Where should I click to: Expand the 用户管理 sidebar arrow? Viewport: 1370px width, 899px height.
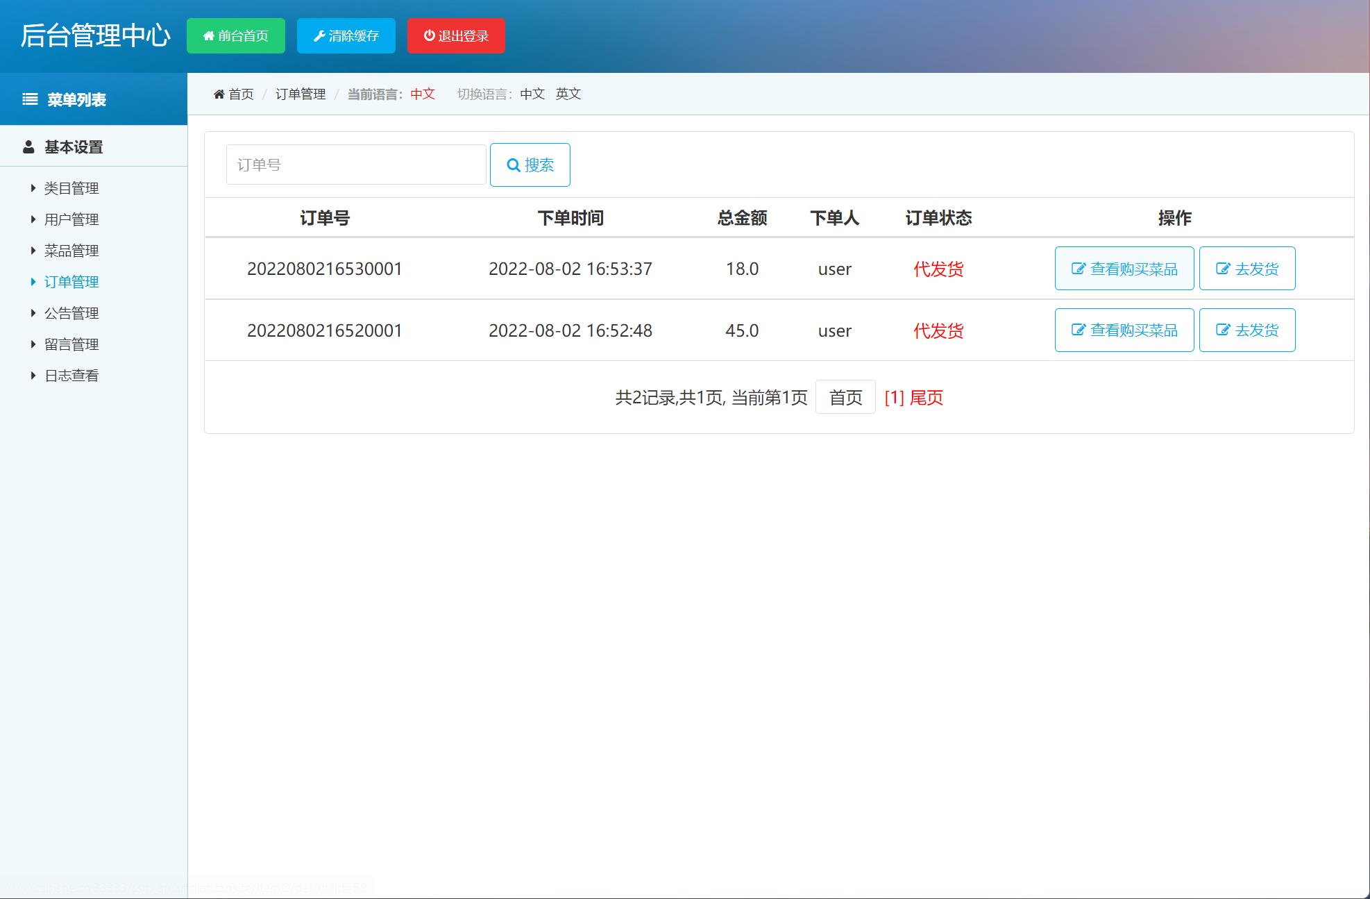pyautogui.click(x=33, y=219)
